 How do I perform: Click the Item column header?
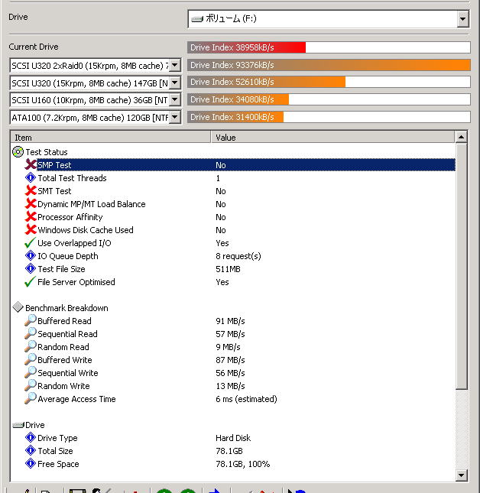pos(111,138)
